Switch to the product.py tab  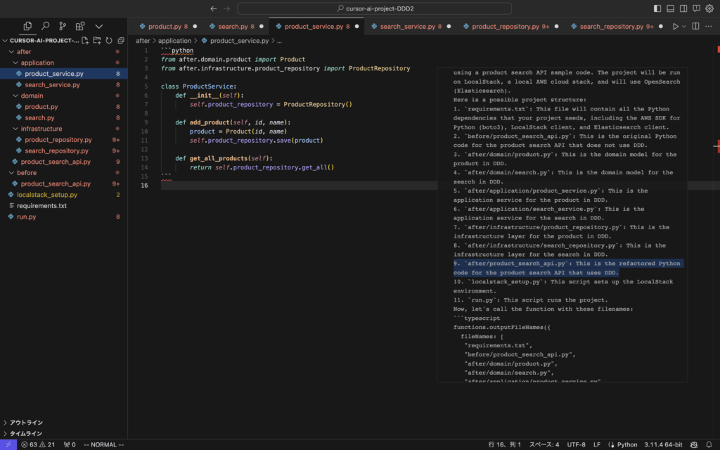click(x=167, y=26)
